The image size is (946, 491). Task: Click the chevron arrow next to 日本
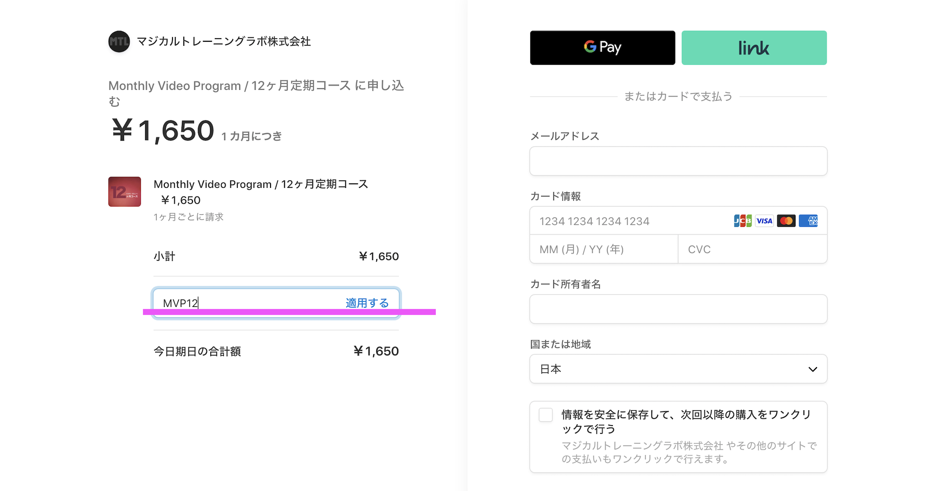point(813,369)
